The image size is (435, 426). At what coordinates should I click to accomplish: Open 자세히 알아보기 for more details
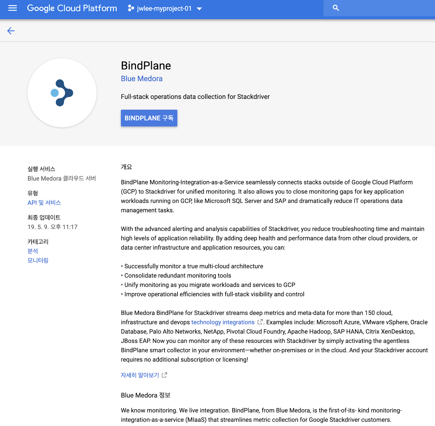click(139, 375)
